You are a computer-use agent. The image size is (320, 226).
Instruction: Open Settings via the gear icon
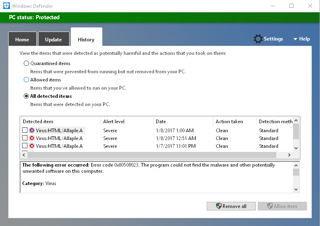click(258, 39)
